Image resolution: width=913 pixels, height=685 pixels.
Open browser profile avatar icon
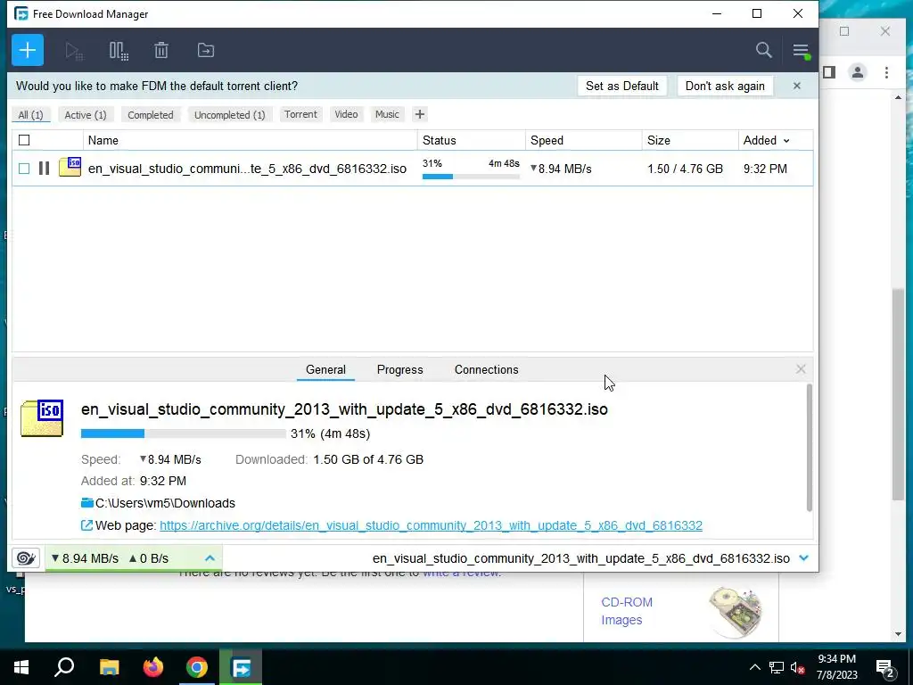[857, 72]
